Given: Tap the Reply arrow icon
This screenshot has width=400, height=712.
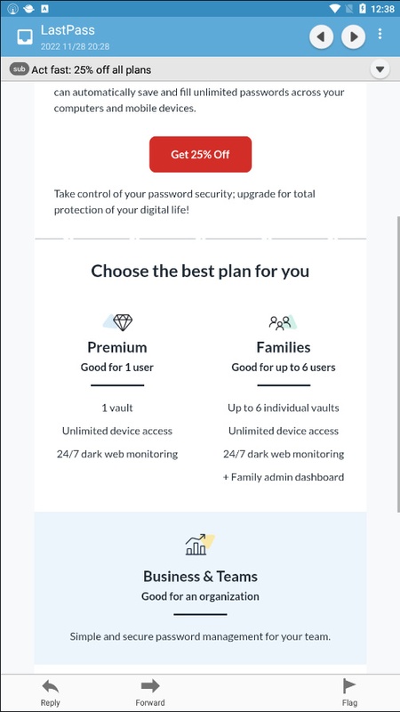Looking at the screenshot, I should pos(51,686).
